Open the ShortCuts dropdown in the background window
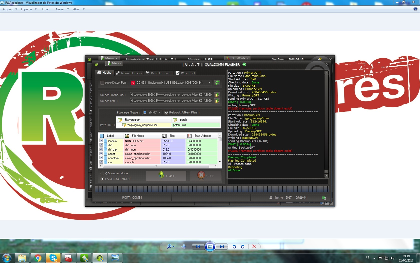 click(237, 58)
